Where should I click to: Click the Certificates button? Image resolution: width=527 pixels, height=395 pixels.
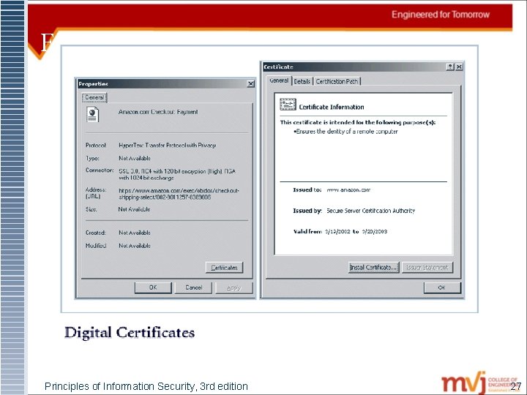click(x=224, y=268)
